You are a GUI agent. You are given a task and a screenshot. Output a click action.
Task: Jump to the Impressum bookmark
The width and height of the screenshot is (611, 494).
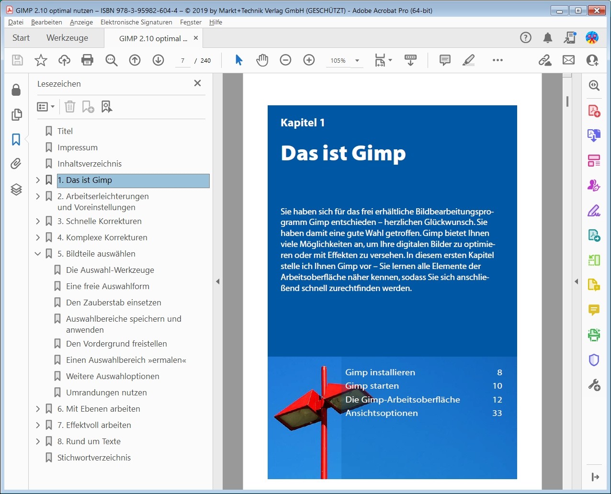coord(78,147)
